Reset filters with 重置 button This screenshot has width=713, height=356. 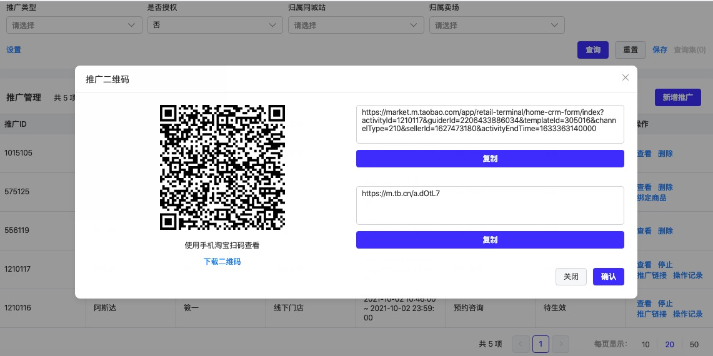[x=631, y=50]
